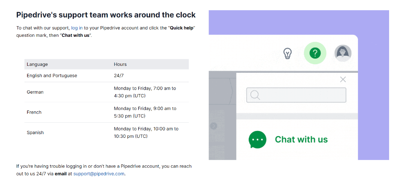
Task: Open the user avatar profile icon
Action: [343, 53]
